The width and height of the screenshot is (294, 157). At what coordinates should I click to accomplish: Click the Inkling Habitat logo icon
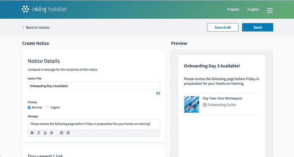point(25,9)
